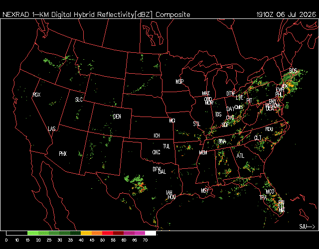Select the LAS airport label
Viewport: 319px width, 249px height.
[x=52, y=128]
